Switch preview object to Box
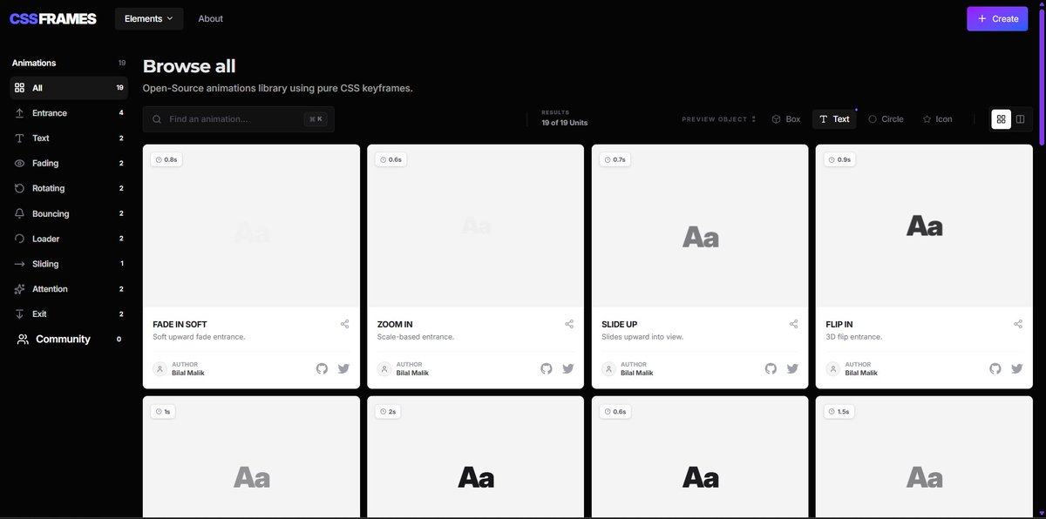This screenshot has width=1046, height=519. point(785,118)
